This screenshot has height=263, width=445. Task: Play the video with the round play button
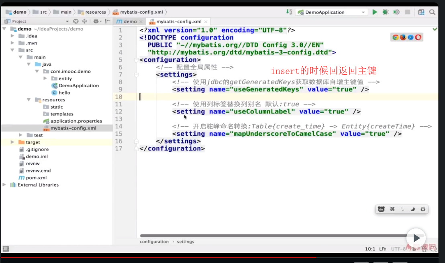(416, 238)
